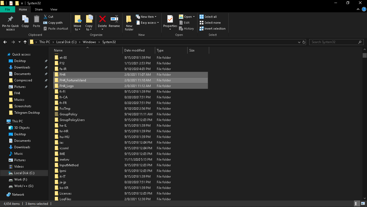Viewport: 367px width, 207px height.
Task: Click the Rename icon in the ribbon
Action: pyautogui.click(x=114, y=19)
